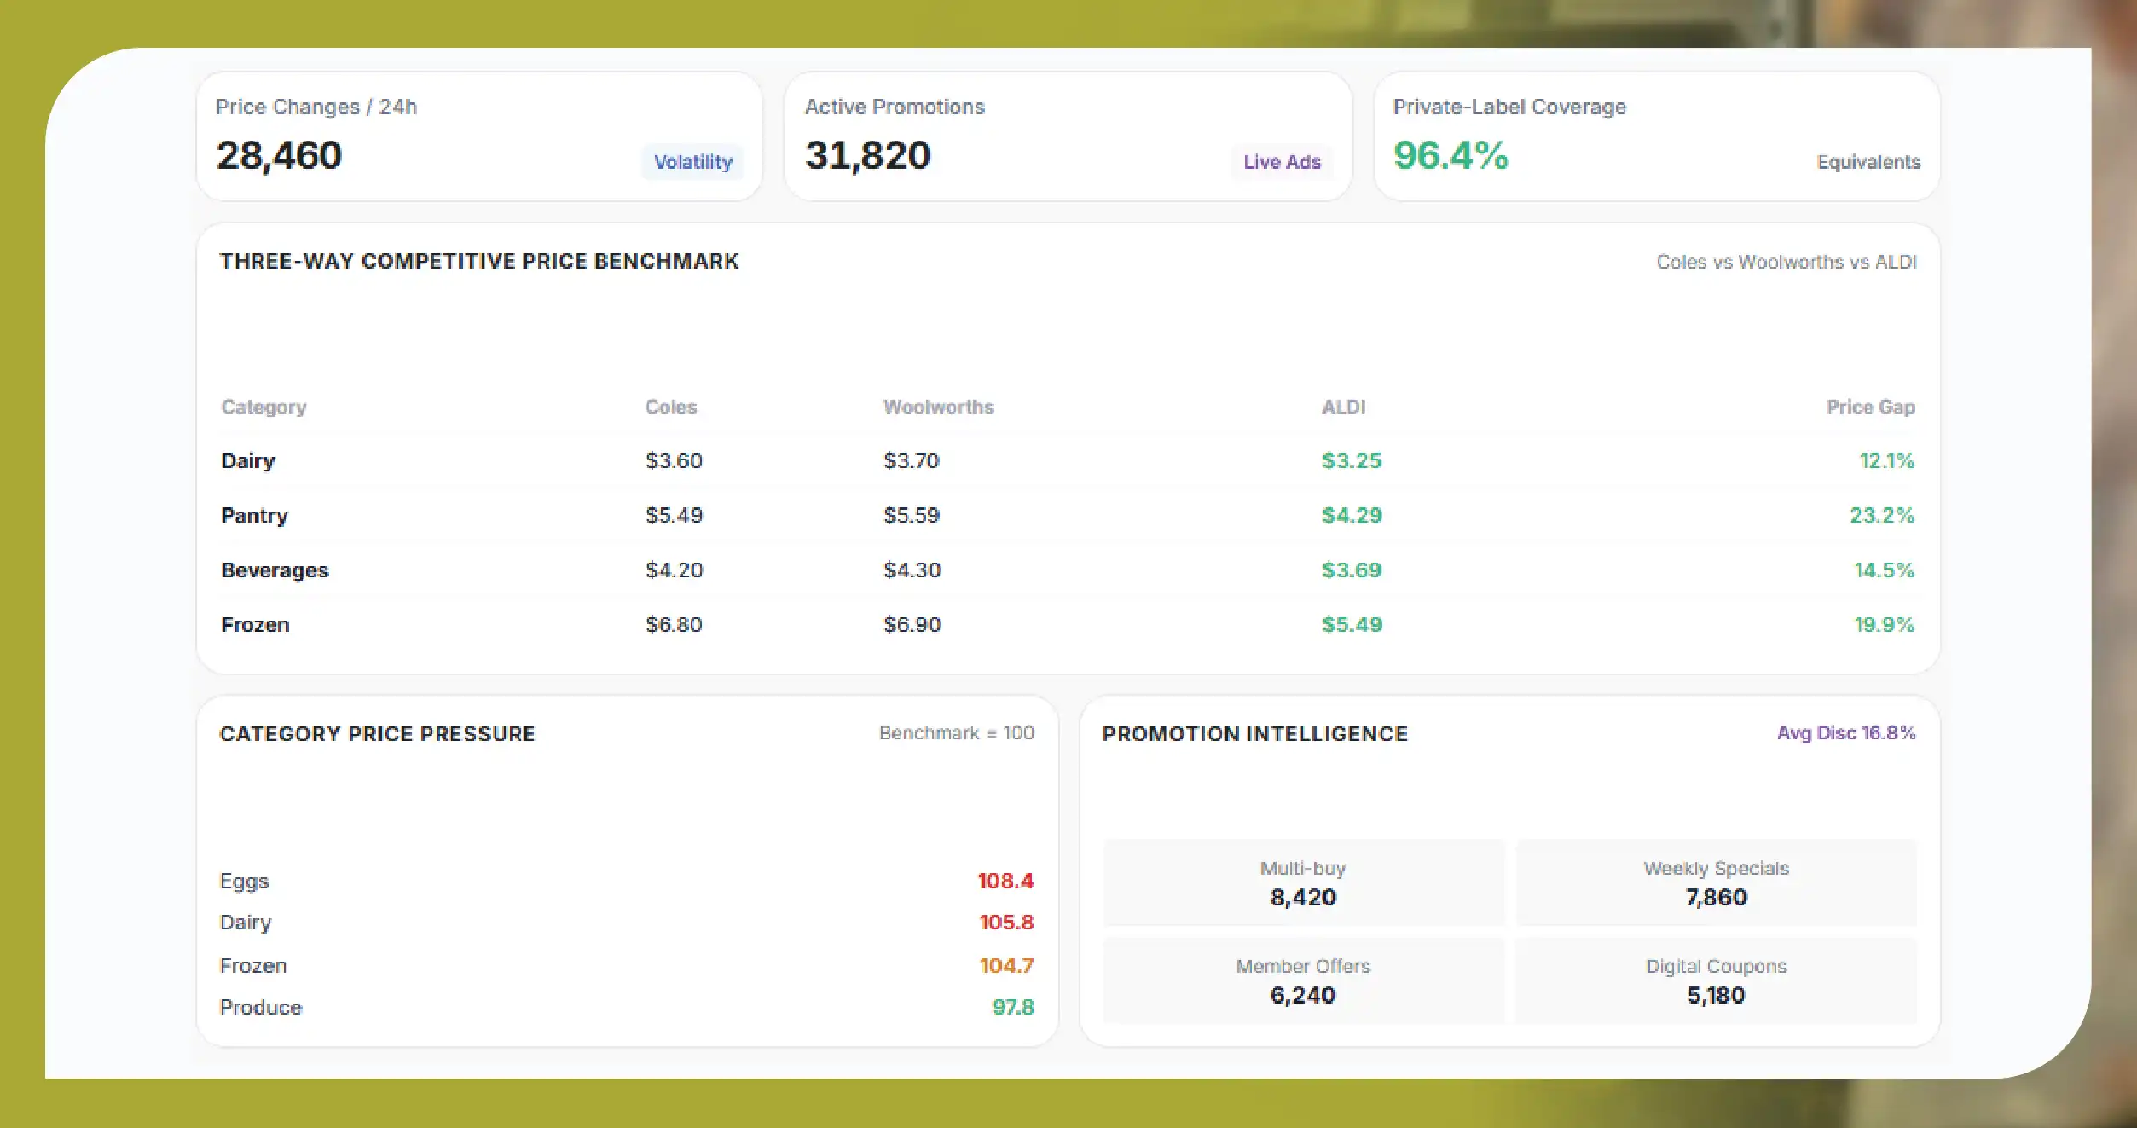Click Produce index value 97.8
Image resolution: width=2137 pixels, height=1128 pixels.
(1013, 1008)
